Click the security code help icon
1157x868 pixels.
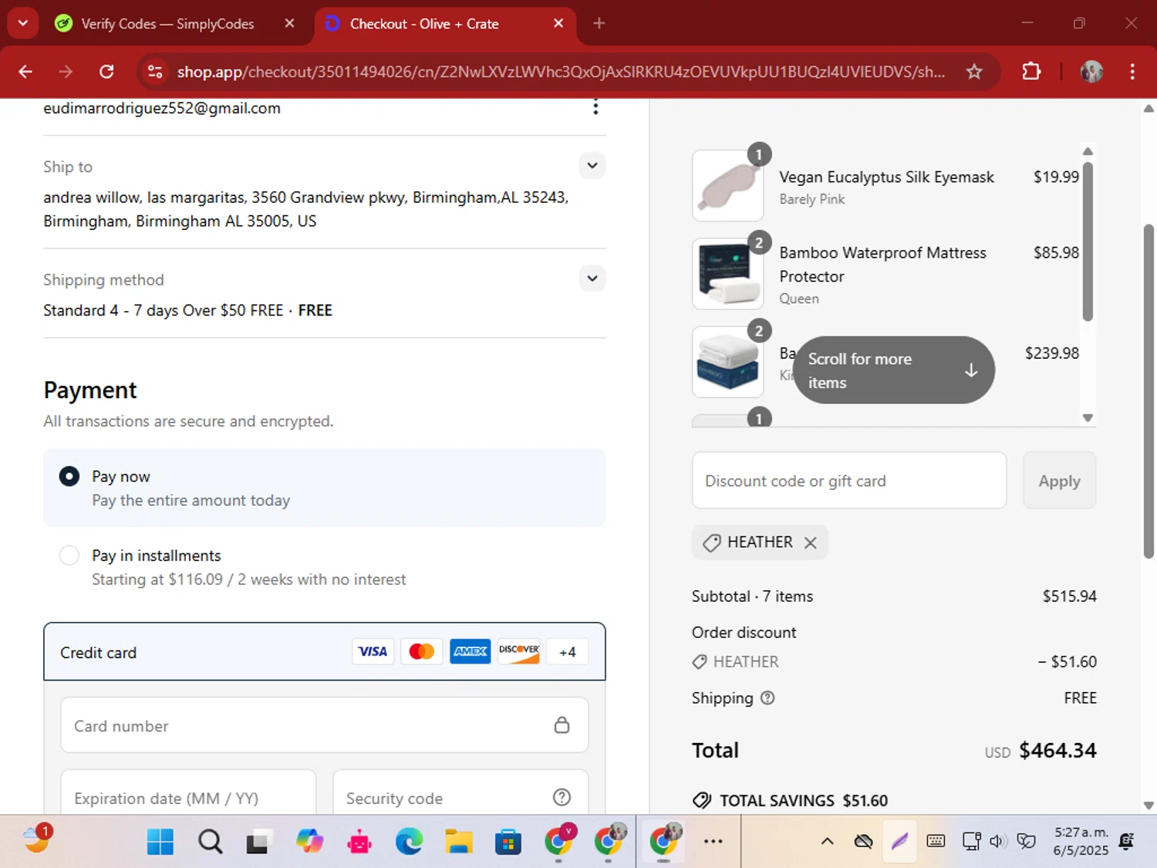(562, 797)
